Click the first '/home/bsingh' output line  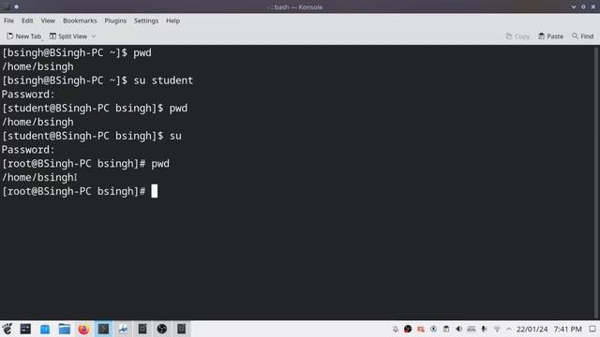[x=37, y=66]
